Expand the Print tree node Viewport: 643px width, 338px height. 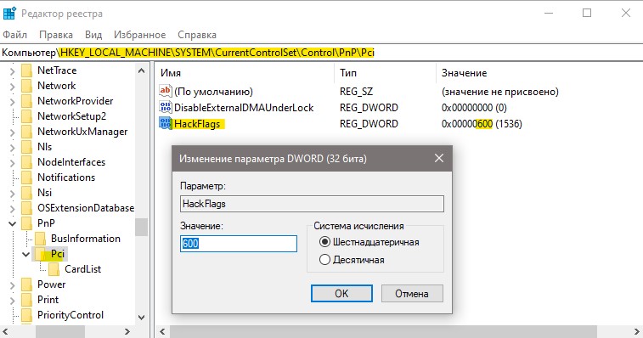pos(12,301)
